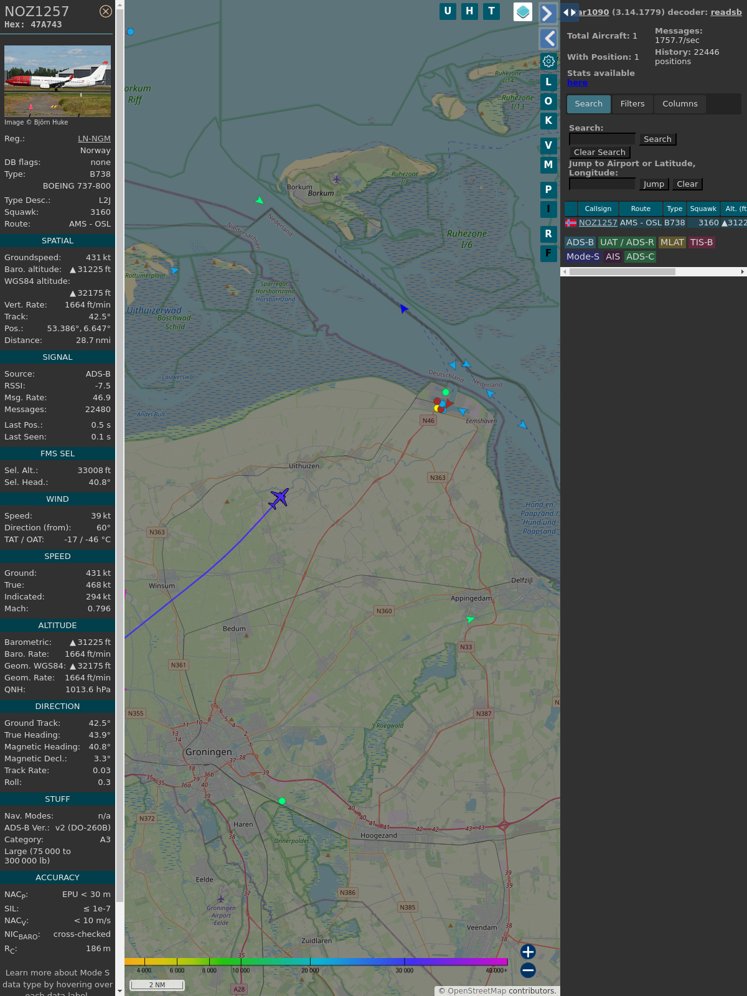Toggle the F map option
This screenshot has height=996, width=747.
click(x=548, y=253)
